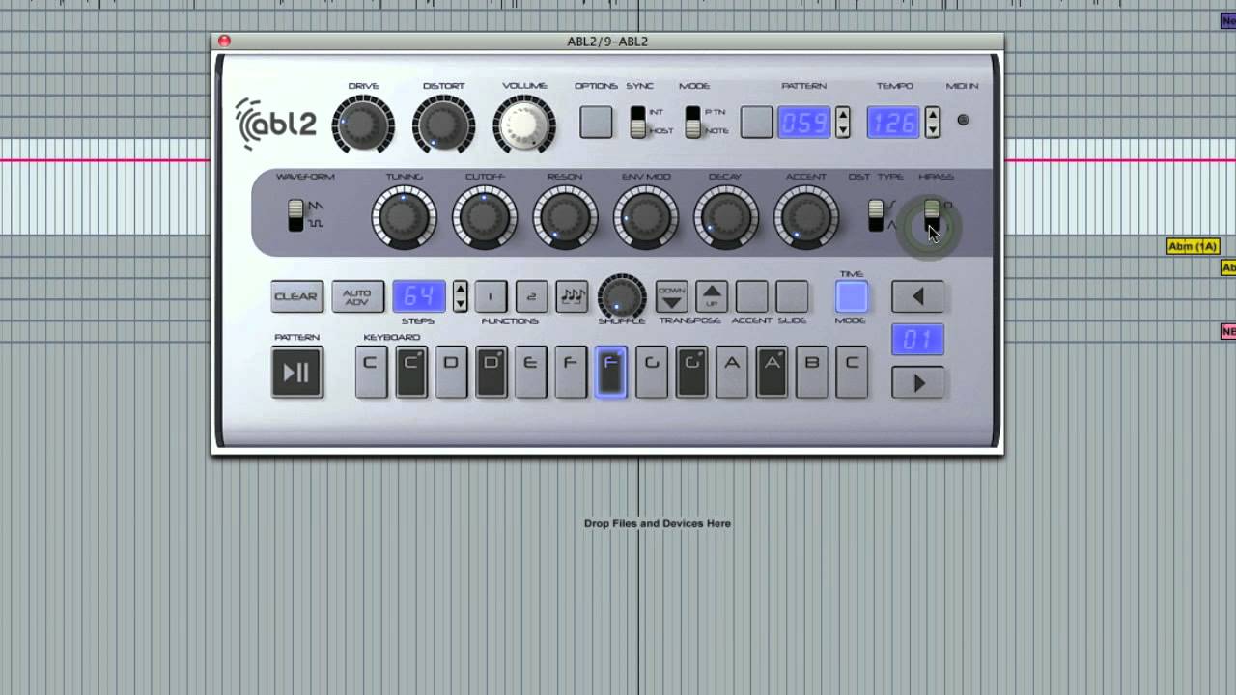Toggle the lit Time Mode button
1236x695 pixels.
852,296
